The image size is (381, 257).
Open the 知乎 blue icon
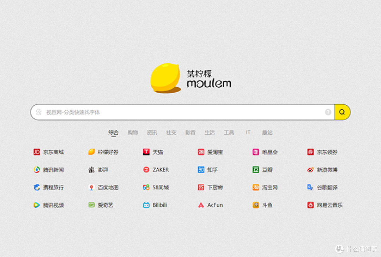(x=201, y=170)
